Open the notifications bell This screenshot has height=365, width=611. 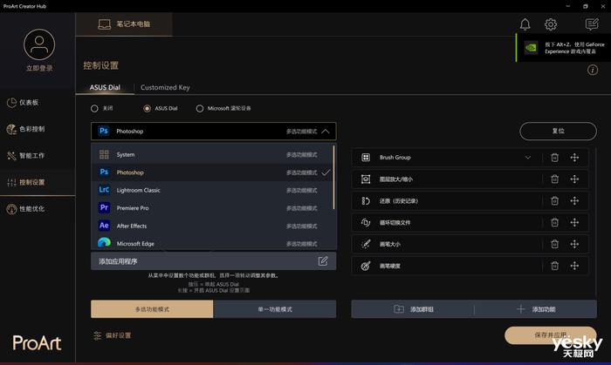pyautogui.click(x=525, y=24)
